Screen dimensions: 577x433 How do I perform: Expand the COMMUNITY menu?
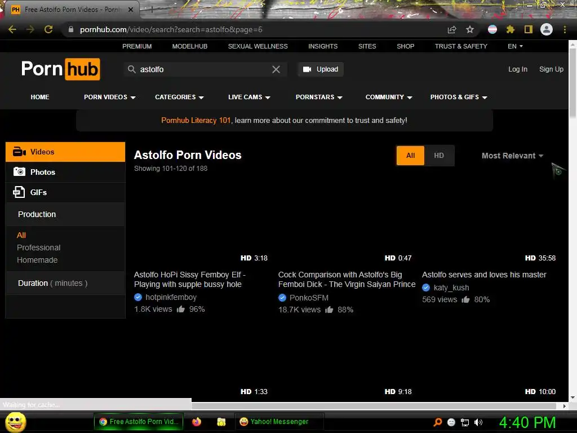click(389, 97)
